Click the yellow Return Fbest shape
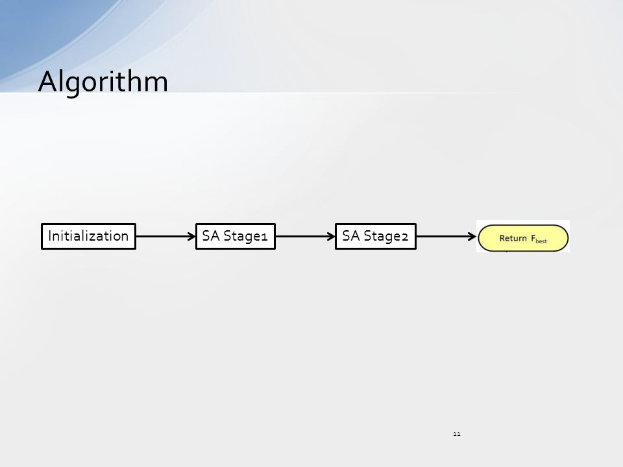The width and height of the screenshot is (623, 467). pos(523,238)
